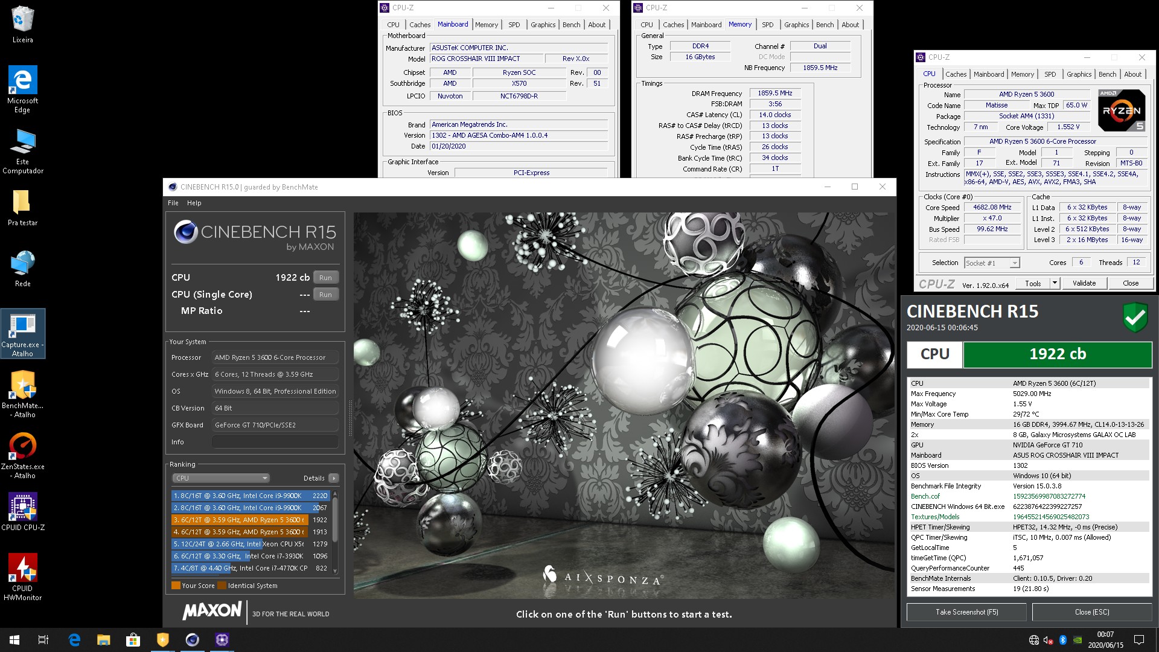Switch to SPD tab in Mainboard CPU-Z window
Screen dimensions: 1159x652
point(514,25)
